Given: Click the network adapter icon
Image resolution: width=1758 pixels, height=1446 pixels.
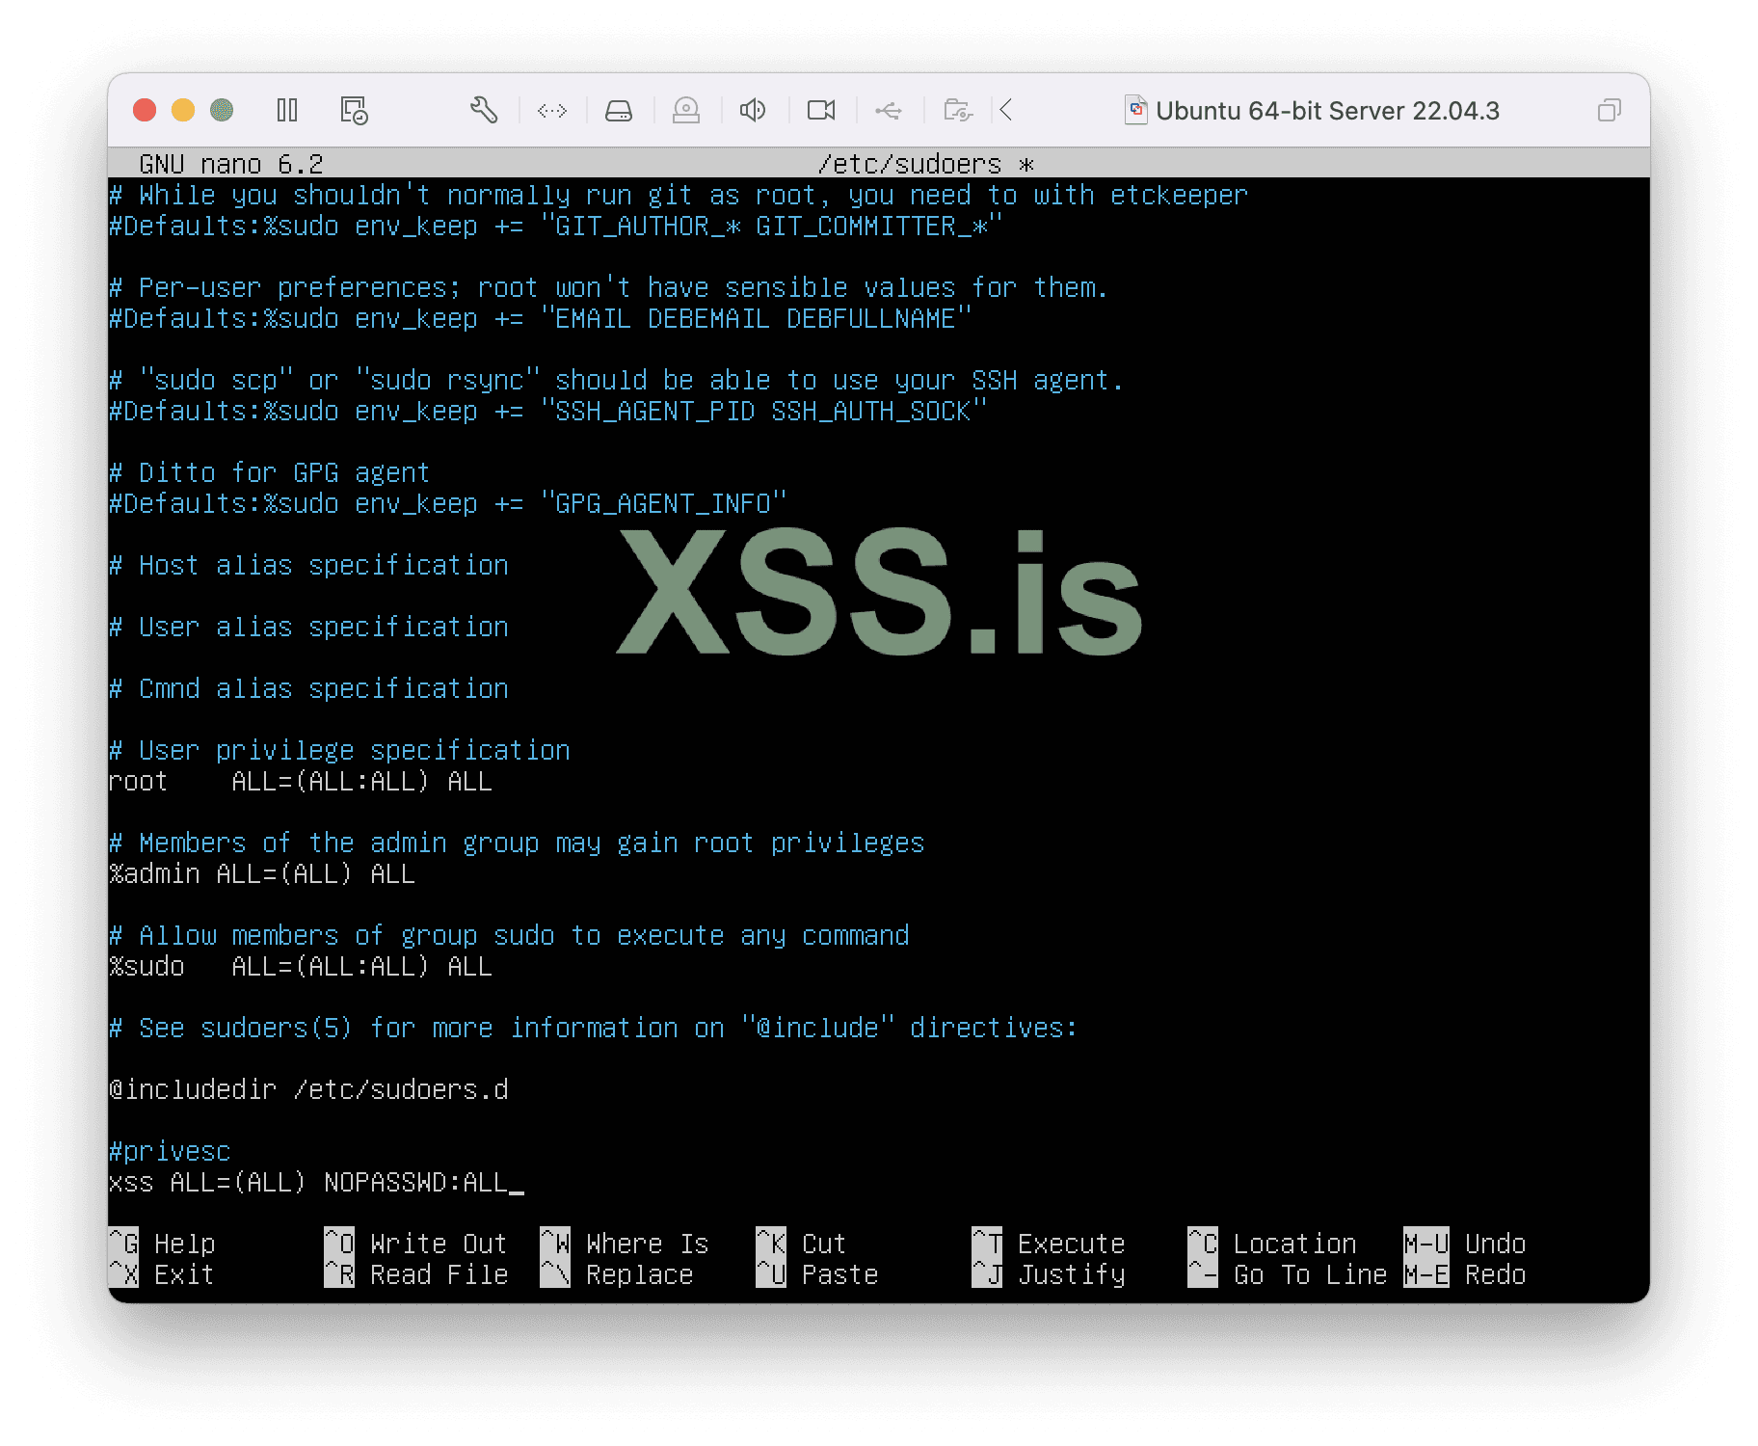Looking at the screenshot, I should point(552,111).
